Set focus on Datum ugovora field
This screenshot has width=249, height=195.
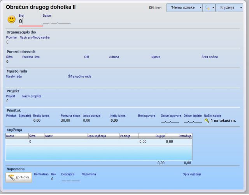(x=170, y=121)
